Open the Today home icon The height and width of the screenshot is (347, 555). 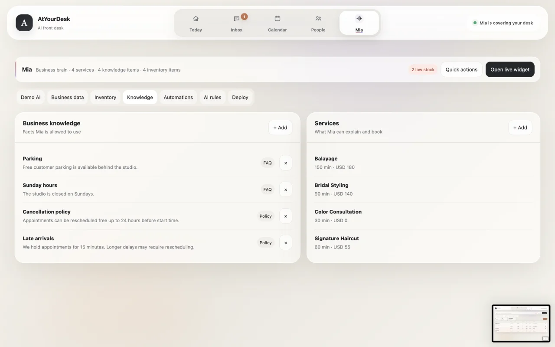(x=196, y=19)
